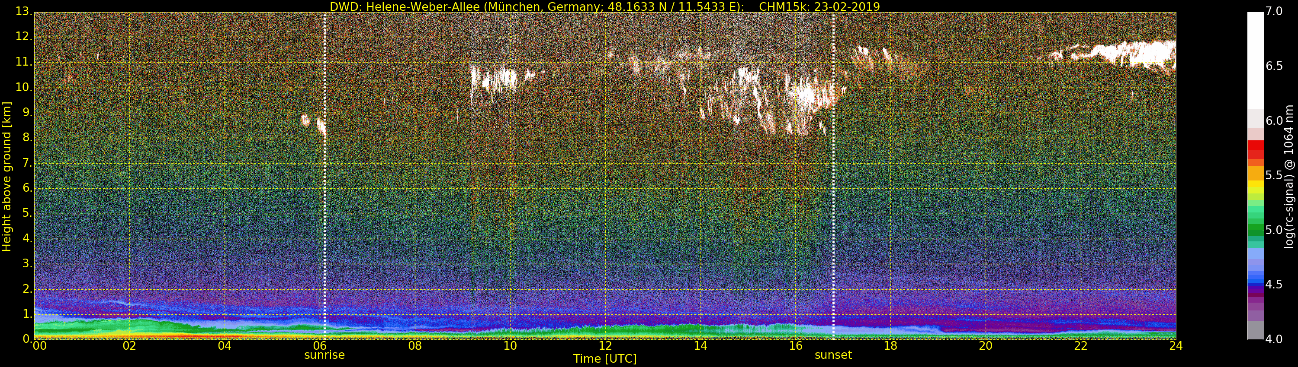Click the 7.0 value on the colorbar scale
This screenshot has width=1298, height=367.
1274,11
